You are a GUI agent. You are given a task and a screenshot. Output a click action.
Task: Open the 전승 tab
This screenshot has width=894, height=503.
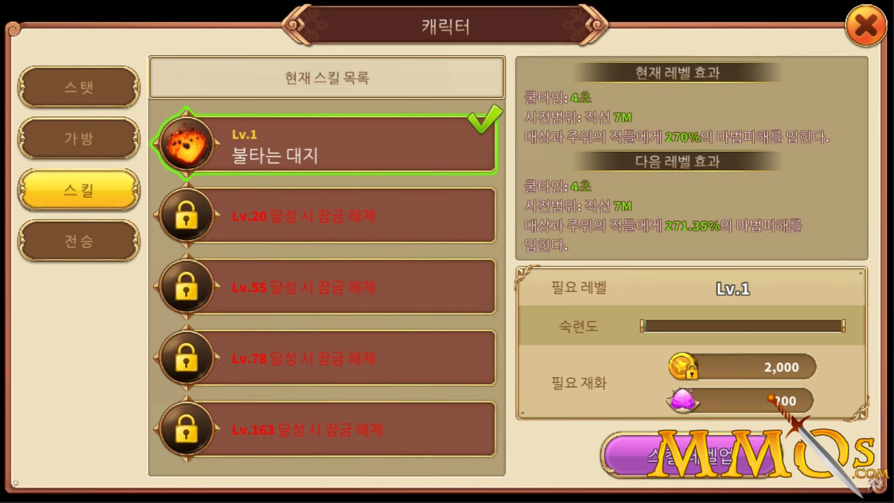coord(79,241)
